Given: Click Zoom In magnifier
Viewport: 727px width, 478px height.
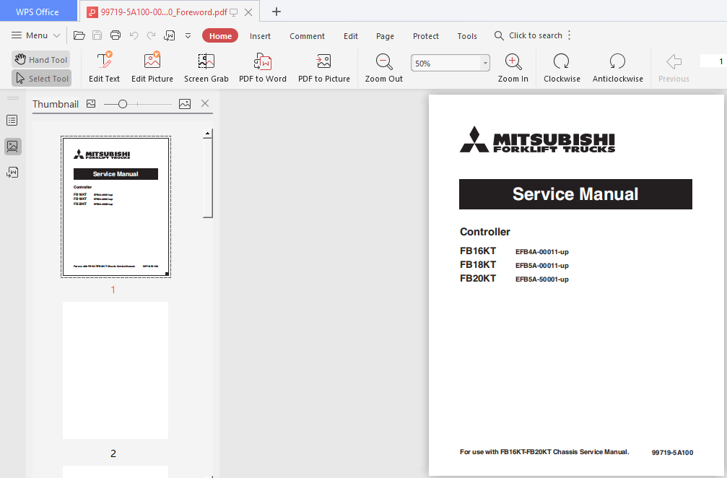Looking at the screenshot, I should pos(513,67).
